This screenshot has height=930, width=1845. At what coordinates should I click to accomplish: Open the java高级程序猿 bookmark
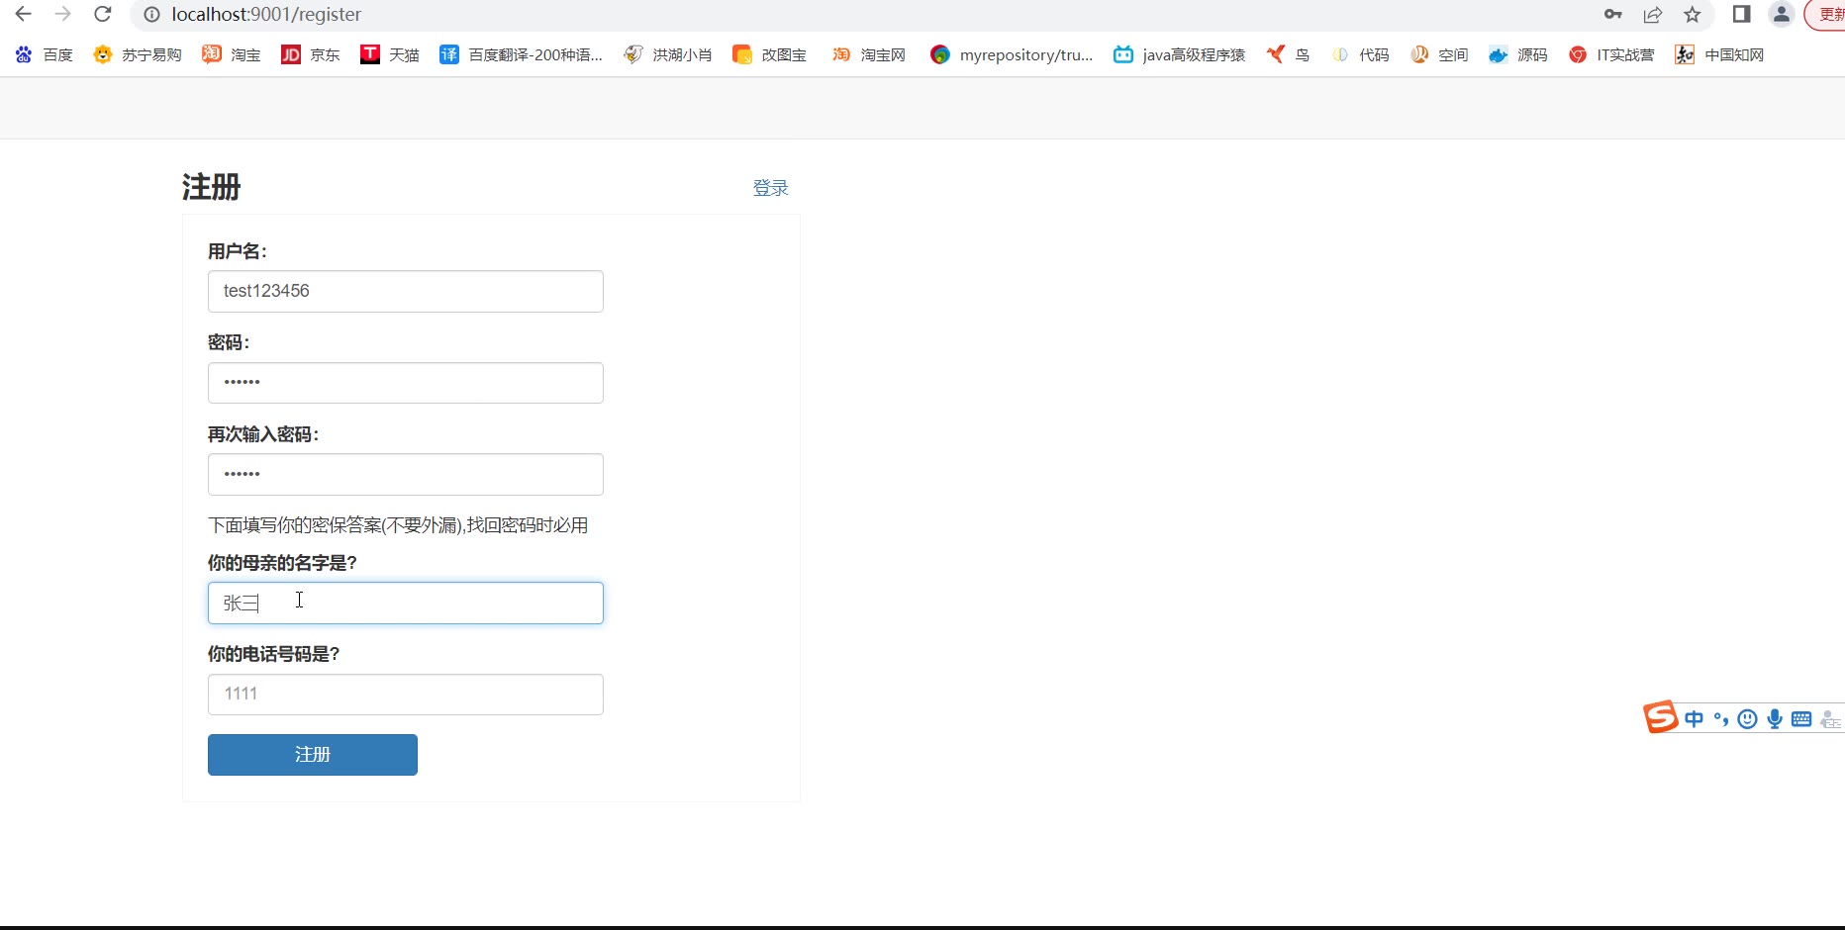click(1180, 54)
